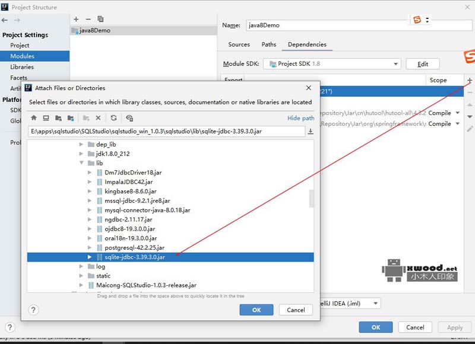475x344 pixels.
Task: Click OK in Project Structure window
Action: pyautogui.click(x=376, y=327)
